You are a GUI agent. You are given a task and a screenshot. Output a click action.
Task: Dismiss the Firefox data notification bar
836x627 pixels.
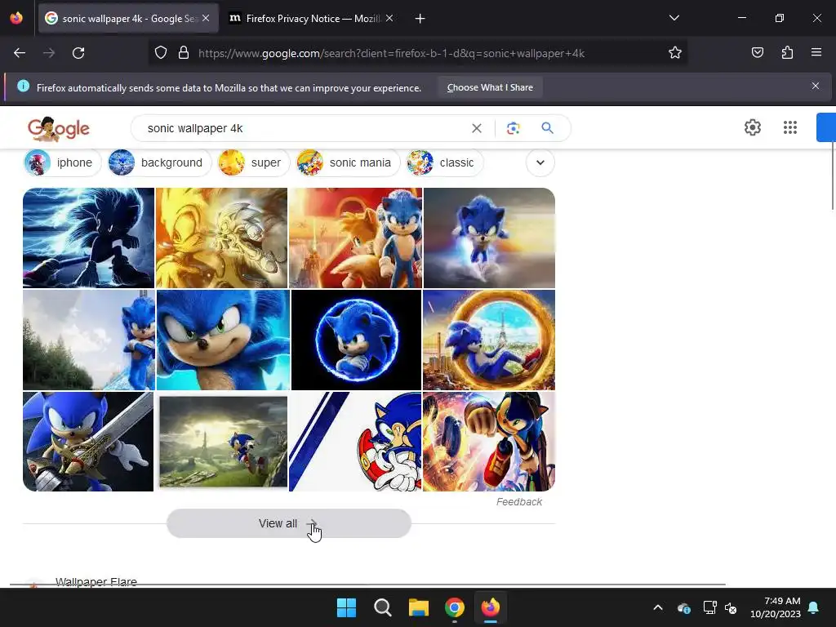(x=816, y=86)
